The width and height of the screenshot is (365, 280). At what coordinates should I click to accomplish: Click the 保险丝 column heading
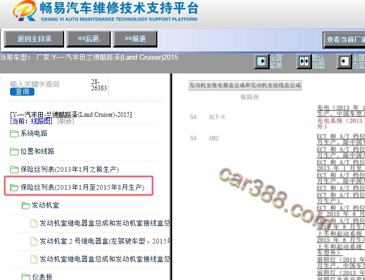250,97
